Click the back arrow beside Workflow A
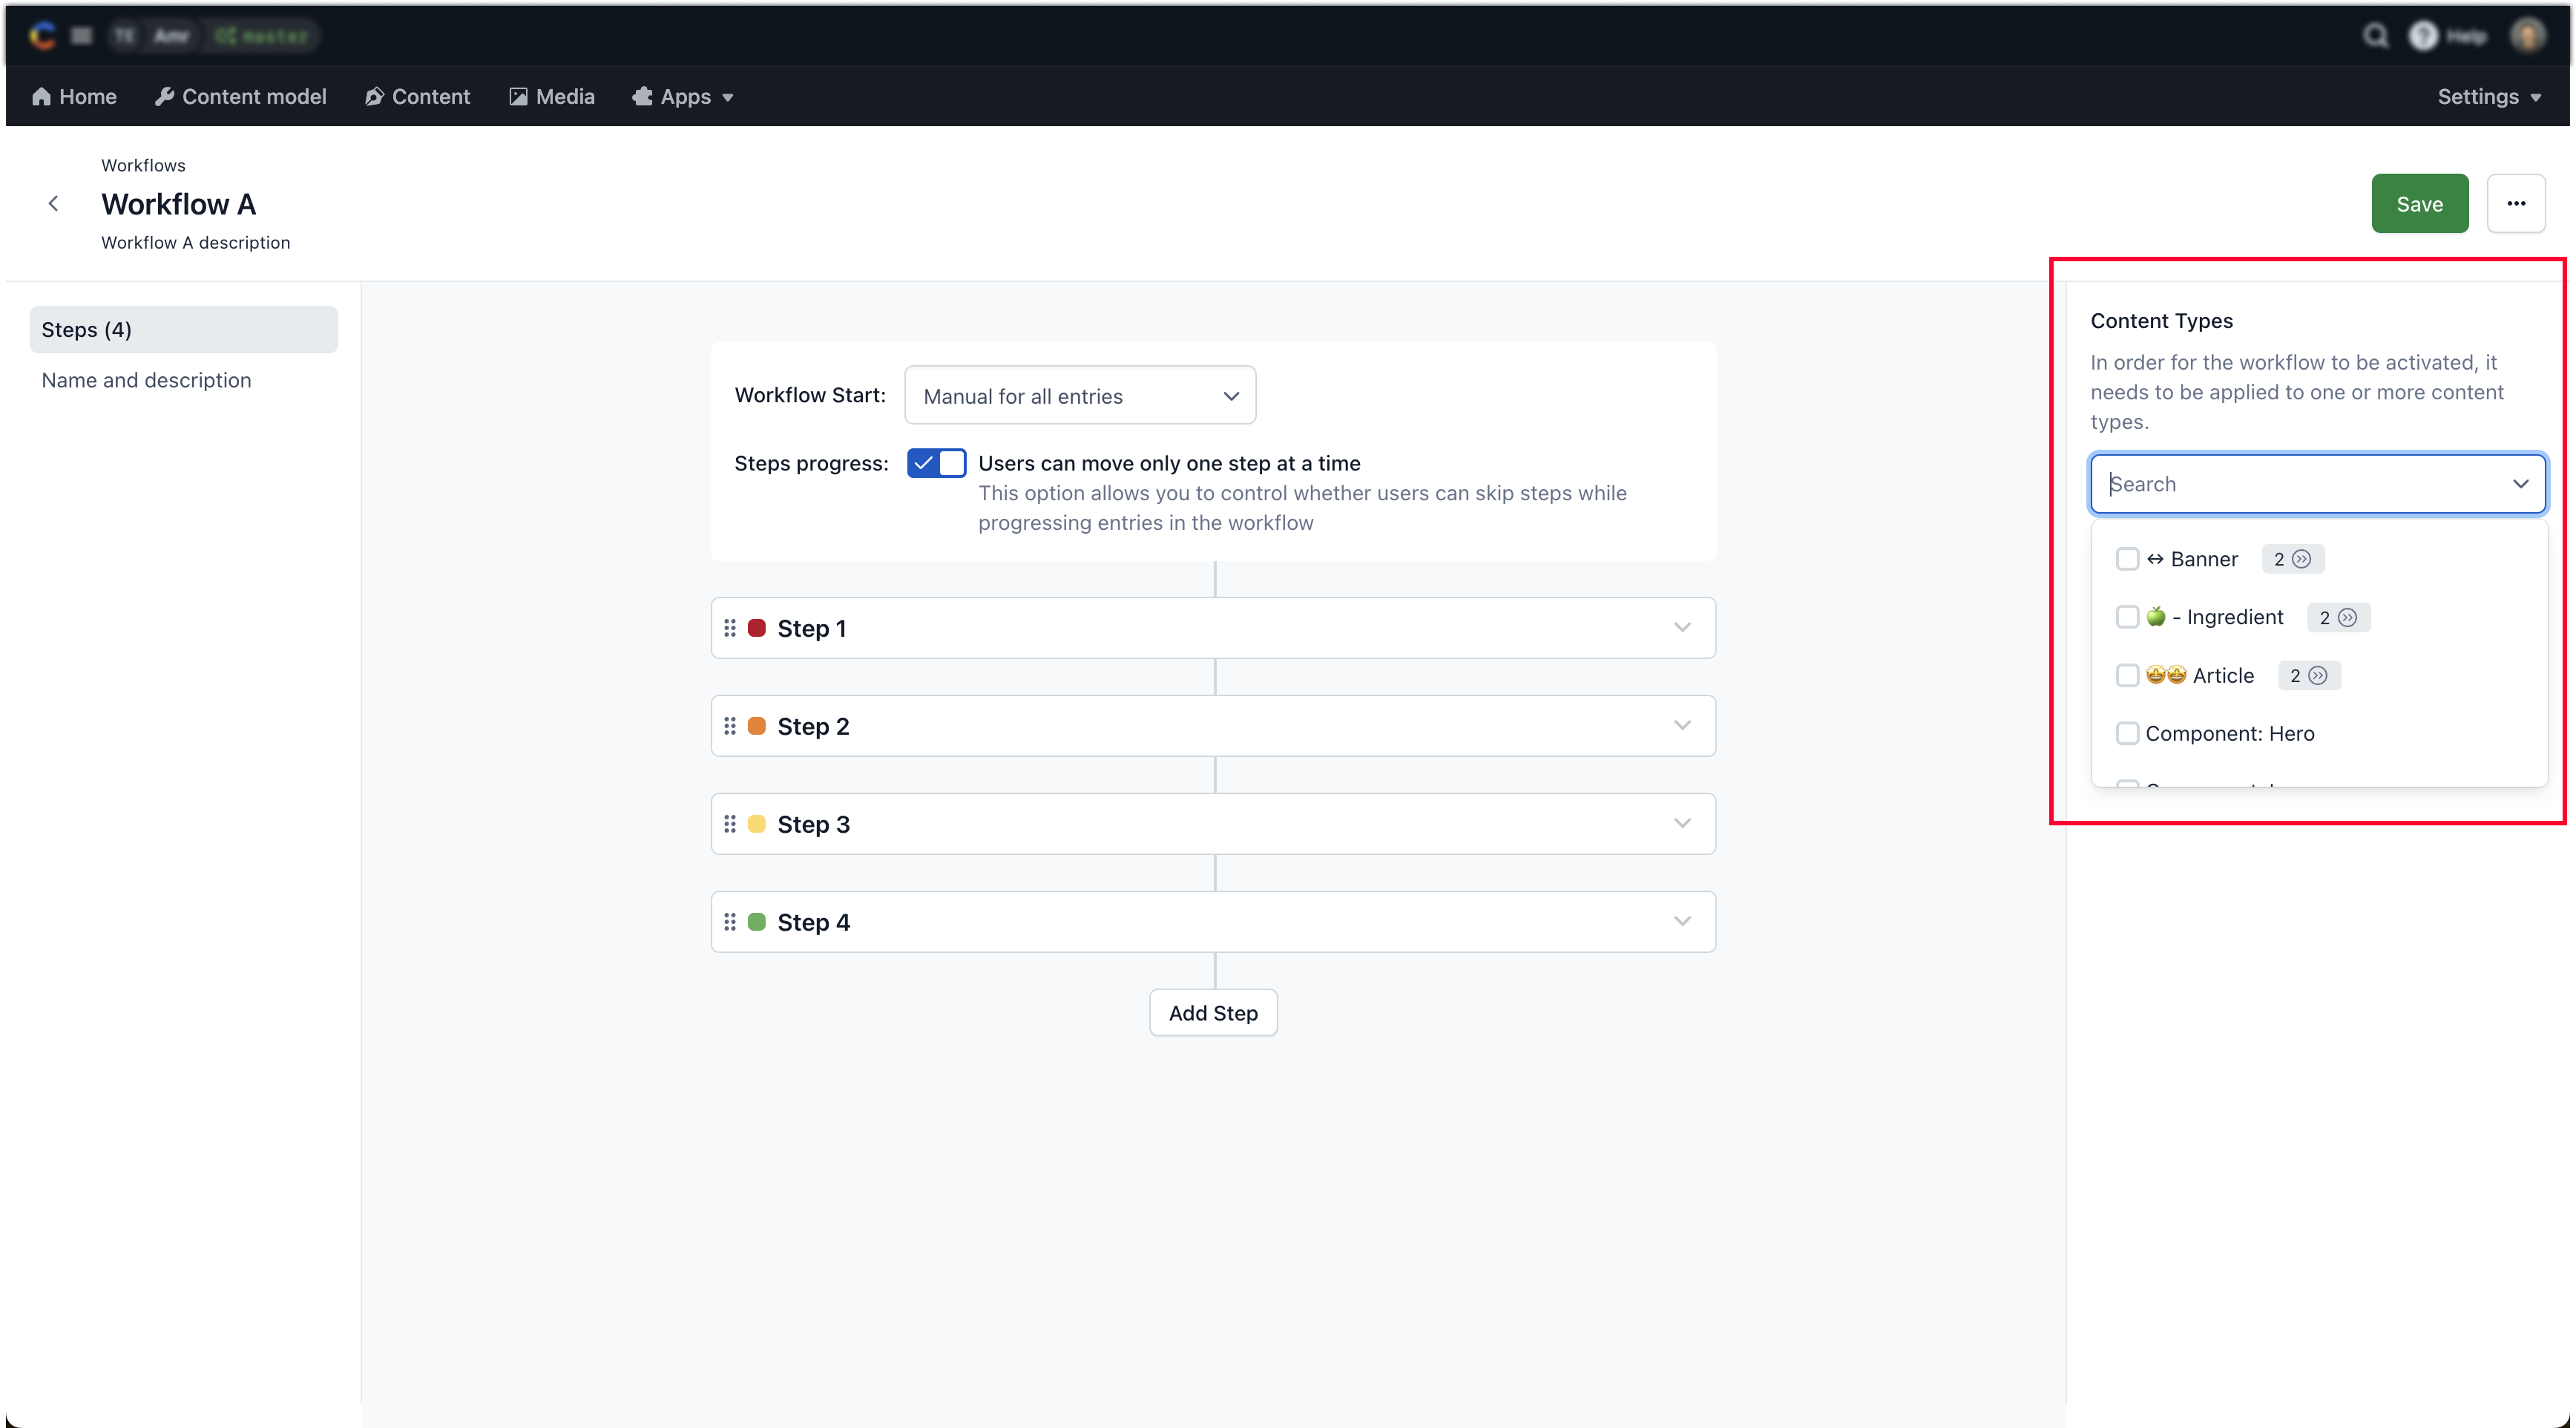The width and height of the screenshot is (2576, 1428). [53, 203]
